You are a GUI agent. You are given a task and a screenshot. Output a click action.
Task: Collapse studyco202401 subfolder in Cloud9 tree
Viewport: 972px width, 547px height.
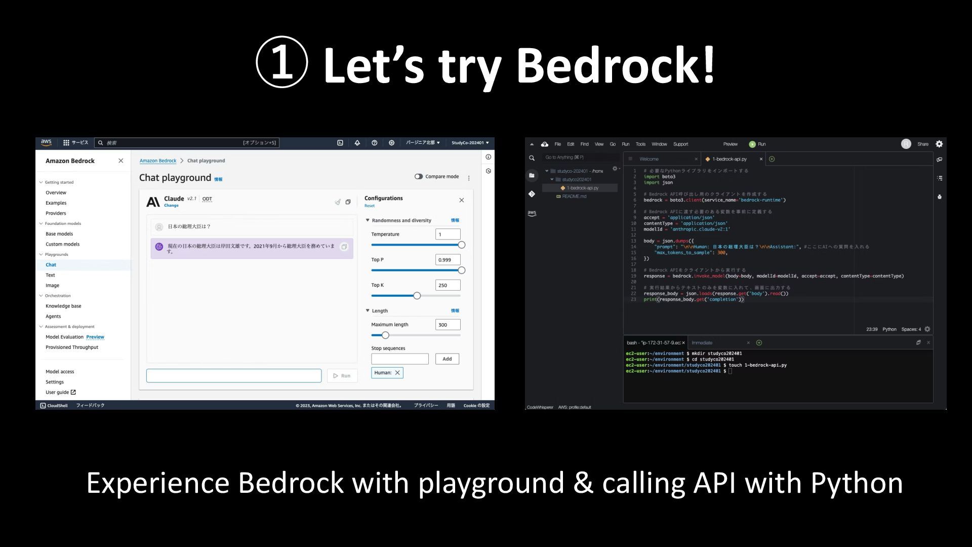click(x=552, y=179)
